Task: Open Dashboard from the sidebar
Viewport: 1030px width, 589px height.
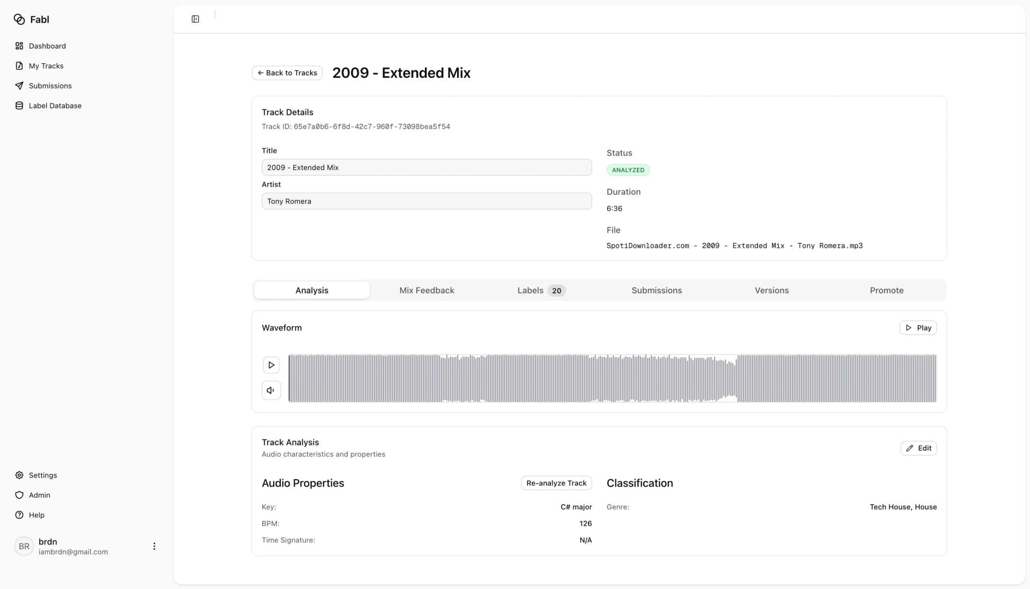Action: [47, 46]
